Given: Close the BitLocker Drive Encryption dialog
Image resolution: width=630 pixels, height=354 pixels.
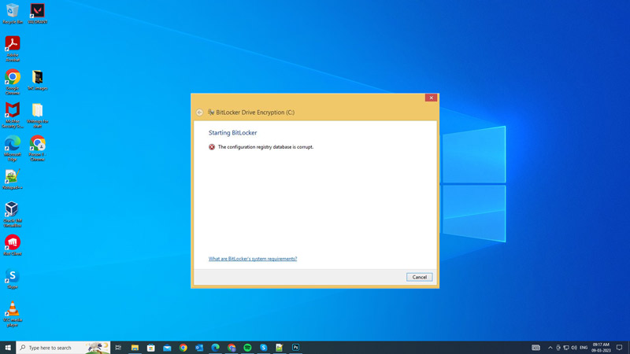Looking at the screenshot, I should (431, 98).
